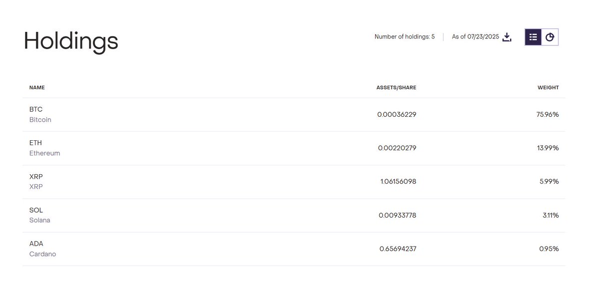Image resolution: width=599 pixels, height=283 pixels.
Task: Click Number of holdings: 5 text
Action: [x=405, y=36]
